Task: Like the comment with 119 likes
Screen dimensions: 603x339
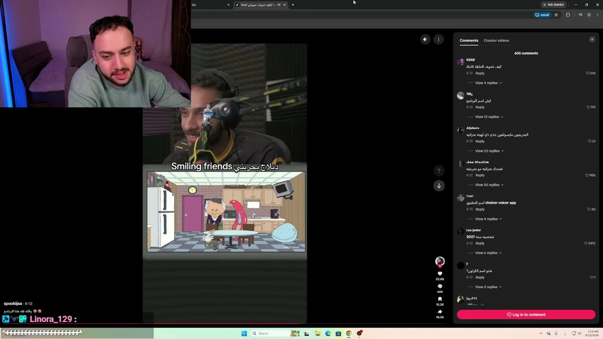Action: click(588, 107)
